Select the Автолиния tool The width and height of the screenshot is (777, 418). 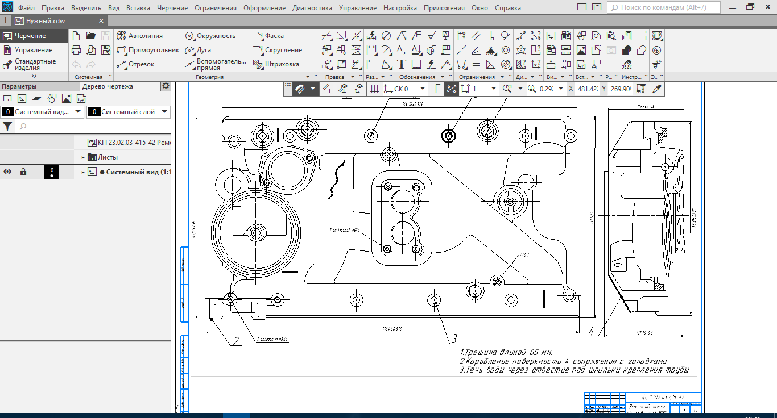coord(139,35)
